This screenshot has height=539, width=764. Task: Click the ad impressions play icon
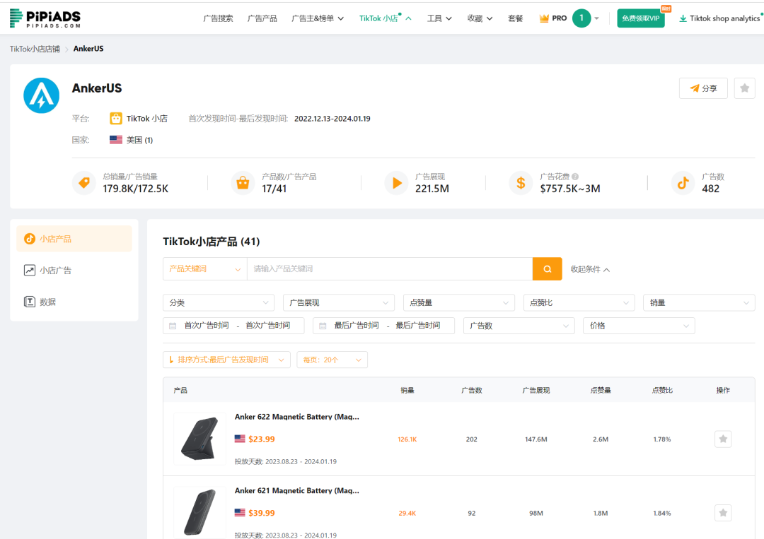point(397,183)
